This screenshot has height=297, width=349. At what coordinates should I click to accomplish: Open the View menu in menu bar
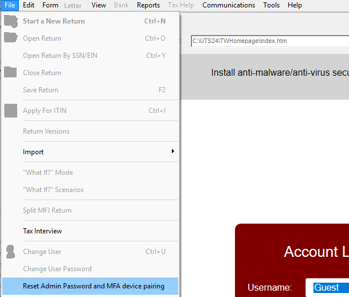coord(99,5)
